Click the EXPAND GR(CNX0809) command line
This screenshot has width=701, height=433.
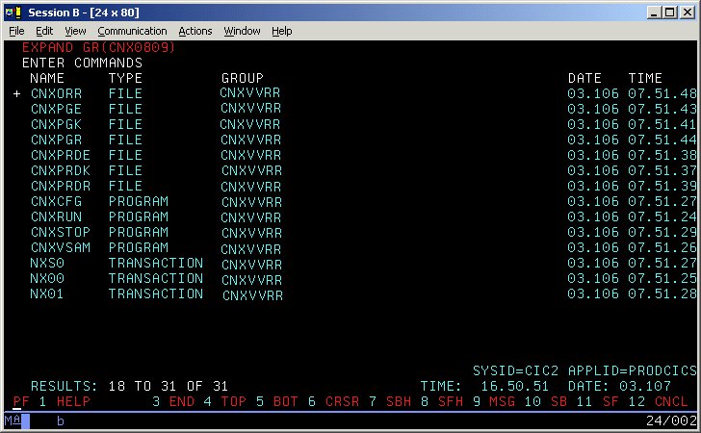point(98,47)
